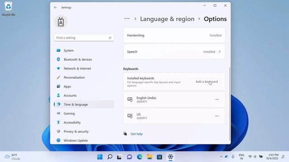Open Bluetooth & devices settings

[x=84, y=59]
